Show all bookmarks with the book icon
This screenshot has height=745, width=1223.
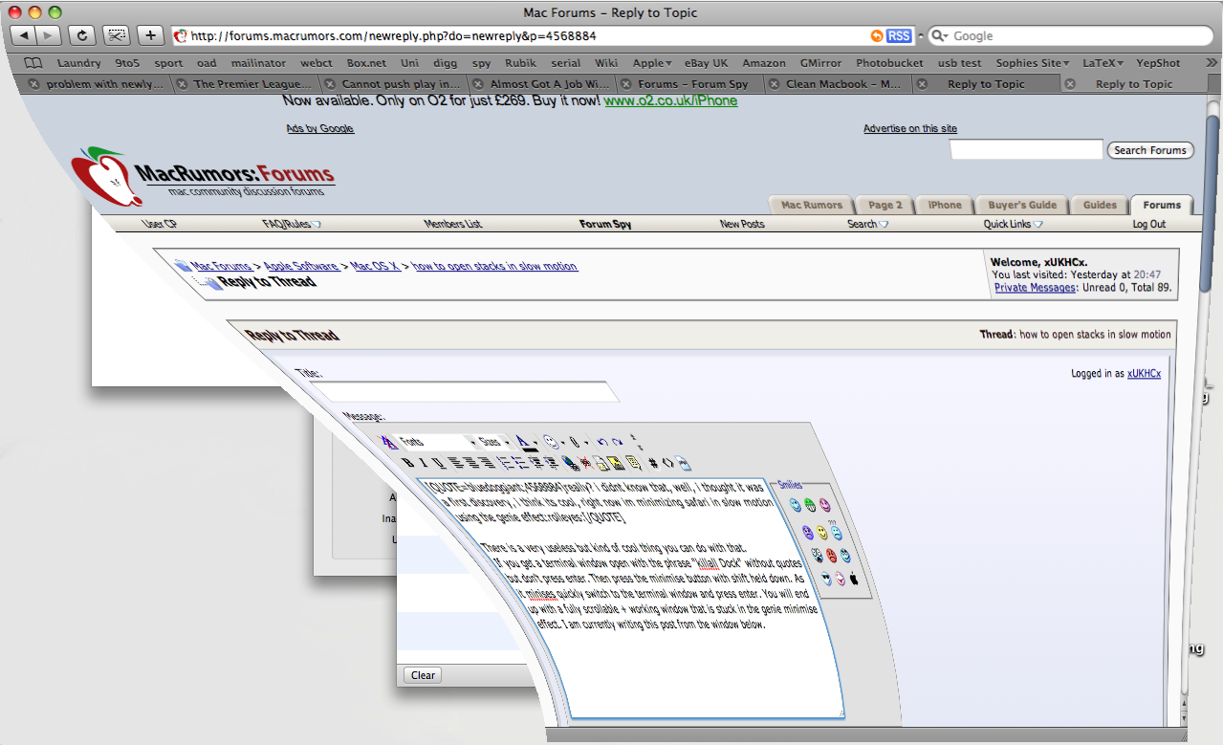(x=33, y=63)
